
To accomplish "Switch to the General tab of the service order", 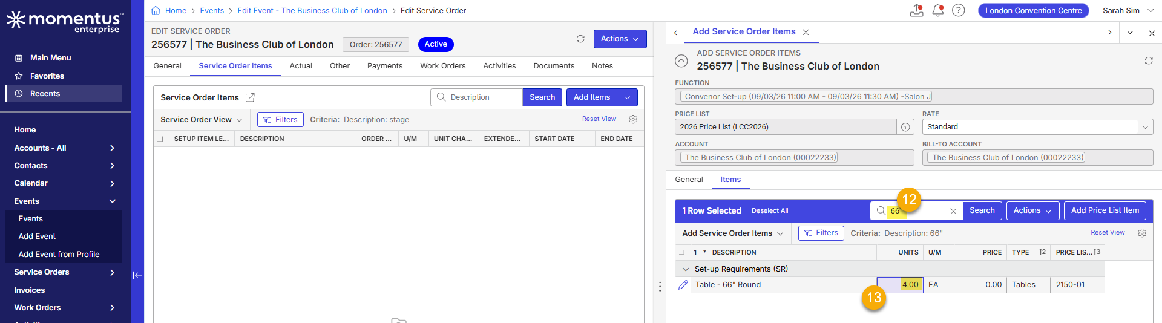I will 167,66.
